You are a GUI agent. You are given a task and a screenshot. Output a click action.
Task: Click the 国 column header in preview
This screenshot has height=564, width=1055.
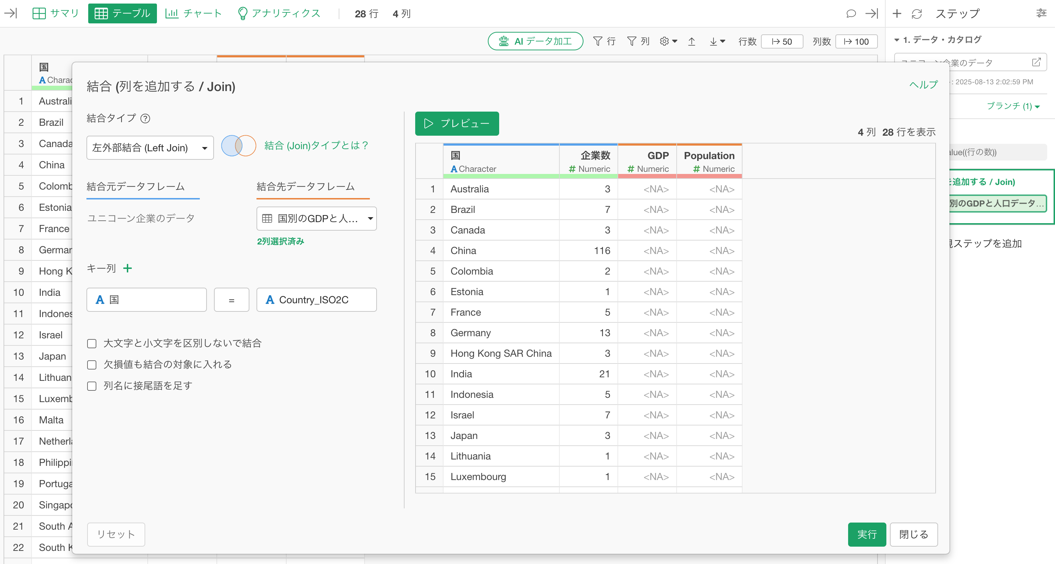click(x=501, y=162)
